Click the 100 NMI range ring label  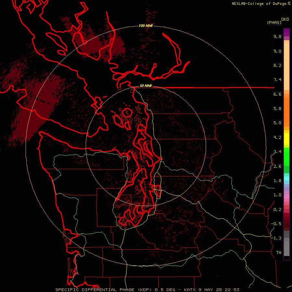pos(146,26)
